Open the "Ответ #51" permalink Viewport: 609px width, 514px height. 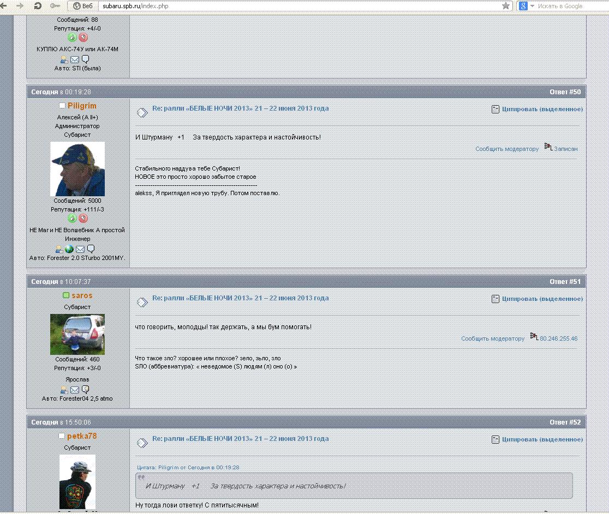pos(565,282)
